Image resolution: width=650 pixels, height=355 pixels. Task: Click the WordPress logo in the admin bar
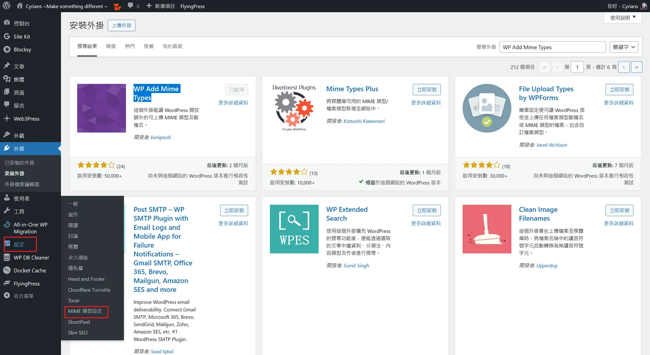6,6
